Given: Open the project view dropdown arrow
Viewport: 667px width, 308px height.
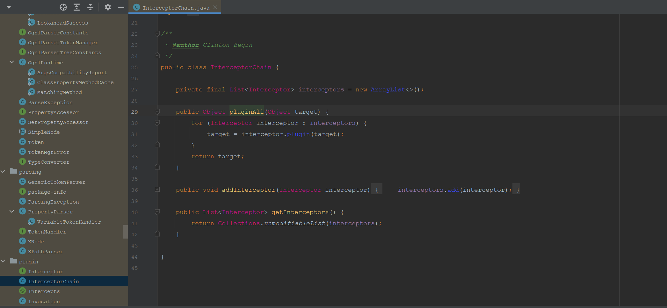Looking at the screenshot, I should 9,7.
